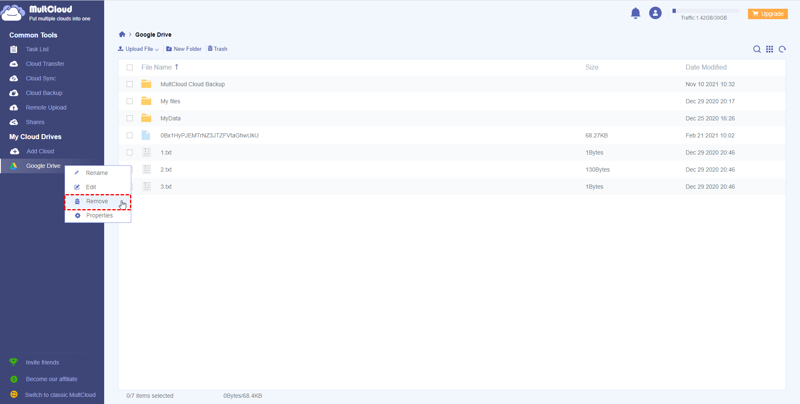The height and width of the screenshot is (404, 800).
Task: Toggle the select-all checkbox in header
Action: 130,67
